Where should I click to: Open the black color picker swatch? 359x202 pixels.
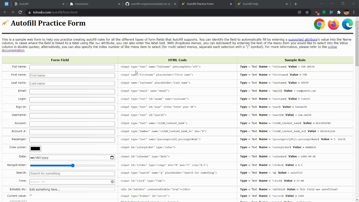[x=35, y=149]
